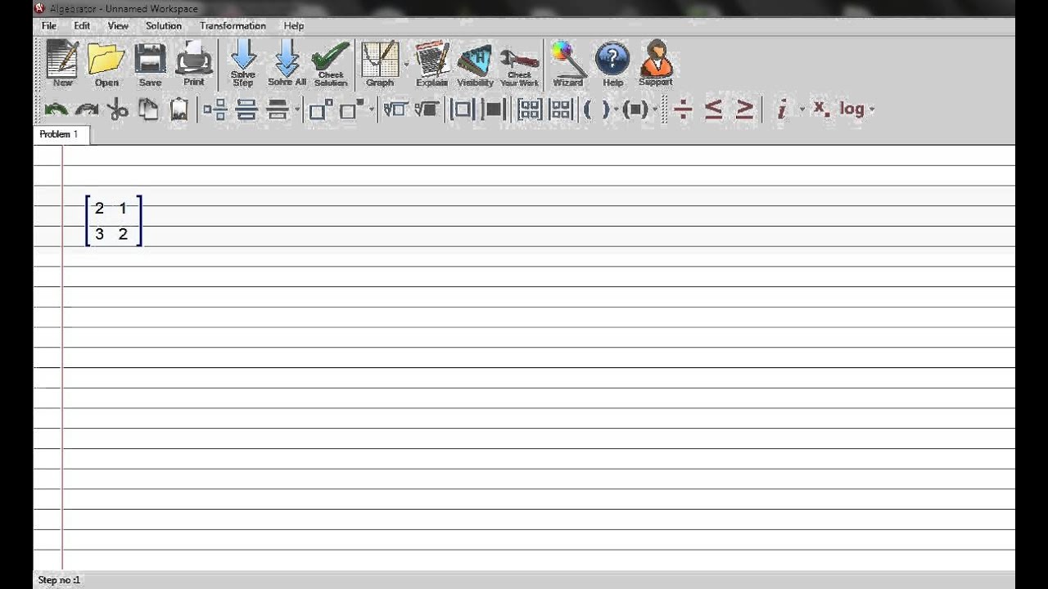Copy selection with the copy icon
Viewport: 1048px width, 589px height.
(x=148, y=109)
